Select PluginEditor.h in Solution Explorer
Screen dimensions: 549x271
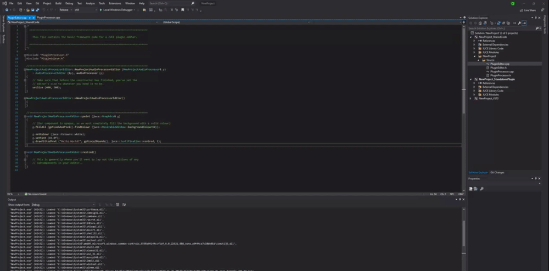[x=497, y=67]
